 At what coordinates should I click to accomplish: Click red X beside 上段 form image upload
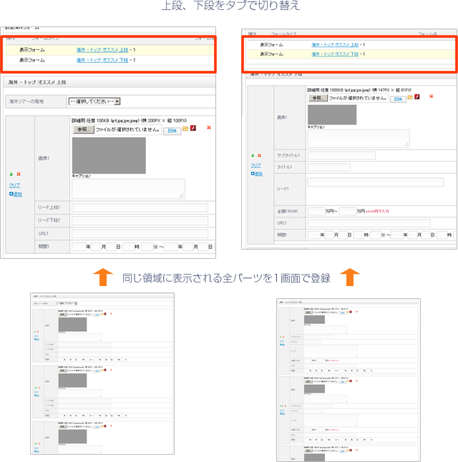[209, 128]
